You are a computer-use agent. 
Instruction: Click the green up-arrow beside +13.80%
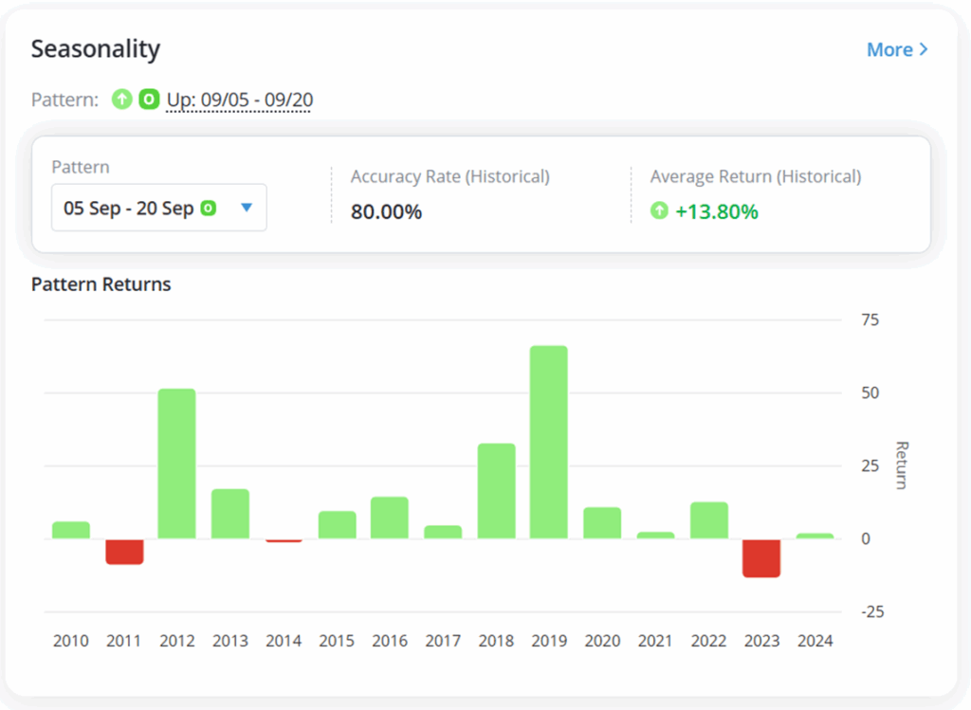[660, 210]
